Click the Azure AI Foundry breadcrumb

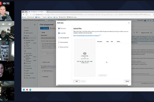point(34,20)
